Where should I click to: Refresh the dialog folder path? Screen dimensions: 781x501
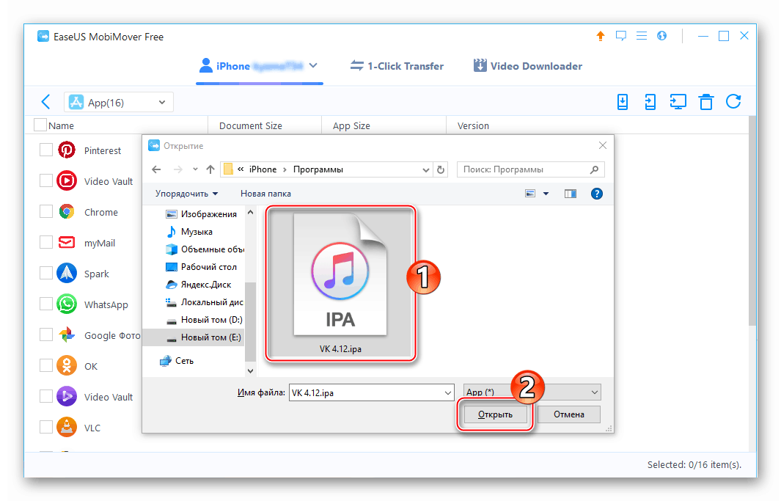[x=440, y=169]
